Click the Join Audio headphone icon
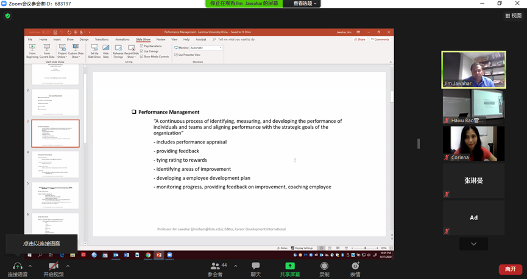527x279 pixels. point(17,266)
